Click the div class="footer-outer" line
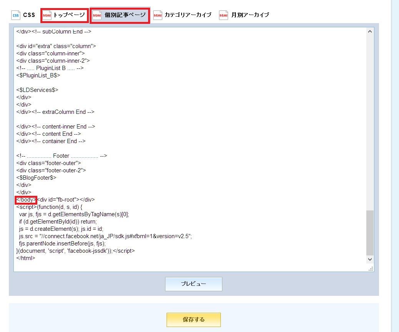This screenshot has height=332, width=399. pyautogui.click(x=48, y=163)
